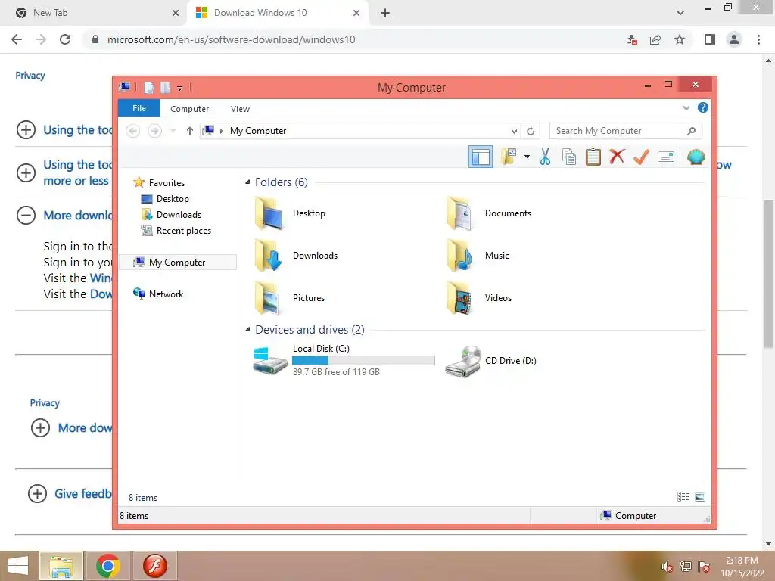Click the orange checkmark Properties icon

coord(641,157)
